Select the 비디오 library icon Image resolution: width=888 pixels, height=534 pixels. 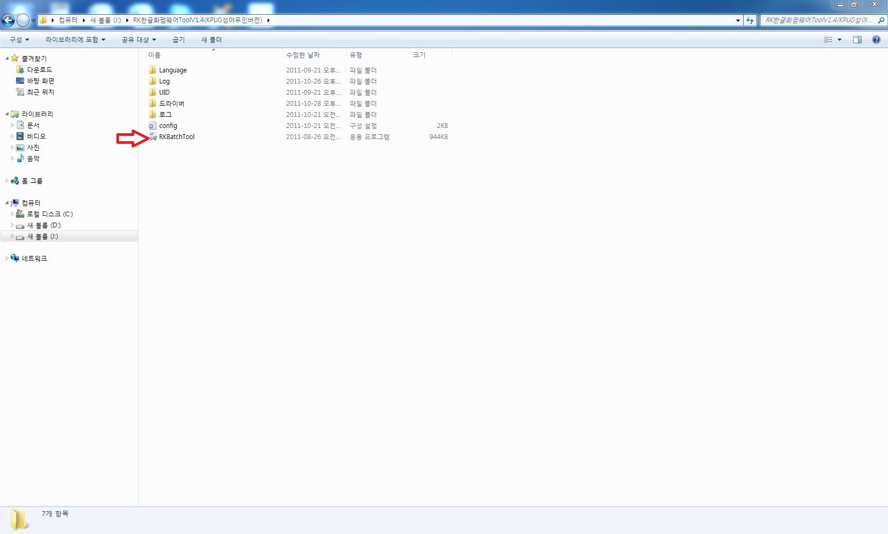[x=20, y=136]
